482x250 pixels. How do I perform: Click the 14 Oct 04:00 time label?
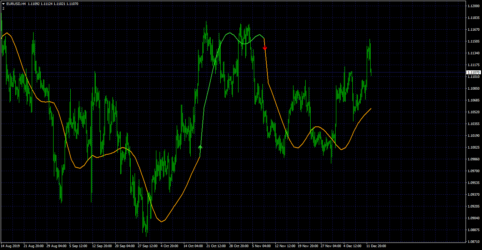194,246
